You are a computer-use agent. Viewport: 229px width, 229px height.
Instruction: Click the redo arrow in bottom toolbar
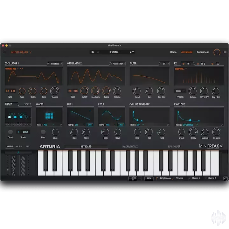[x=140, y=178]
